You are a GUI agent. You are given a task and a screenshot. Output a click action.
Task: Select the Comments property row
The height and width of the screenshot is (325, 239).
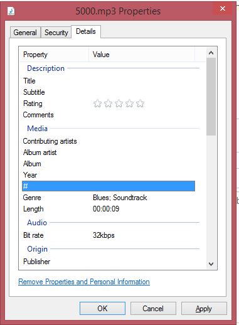pos(109,115)
